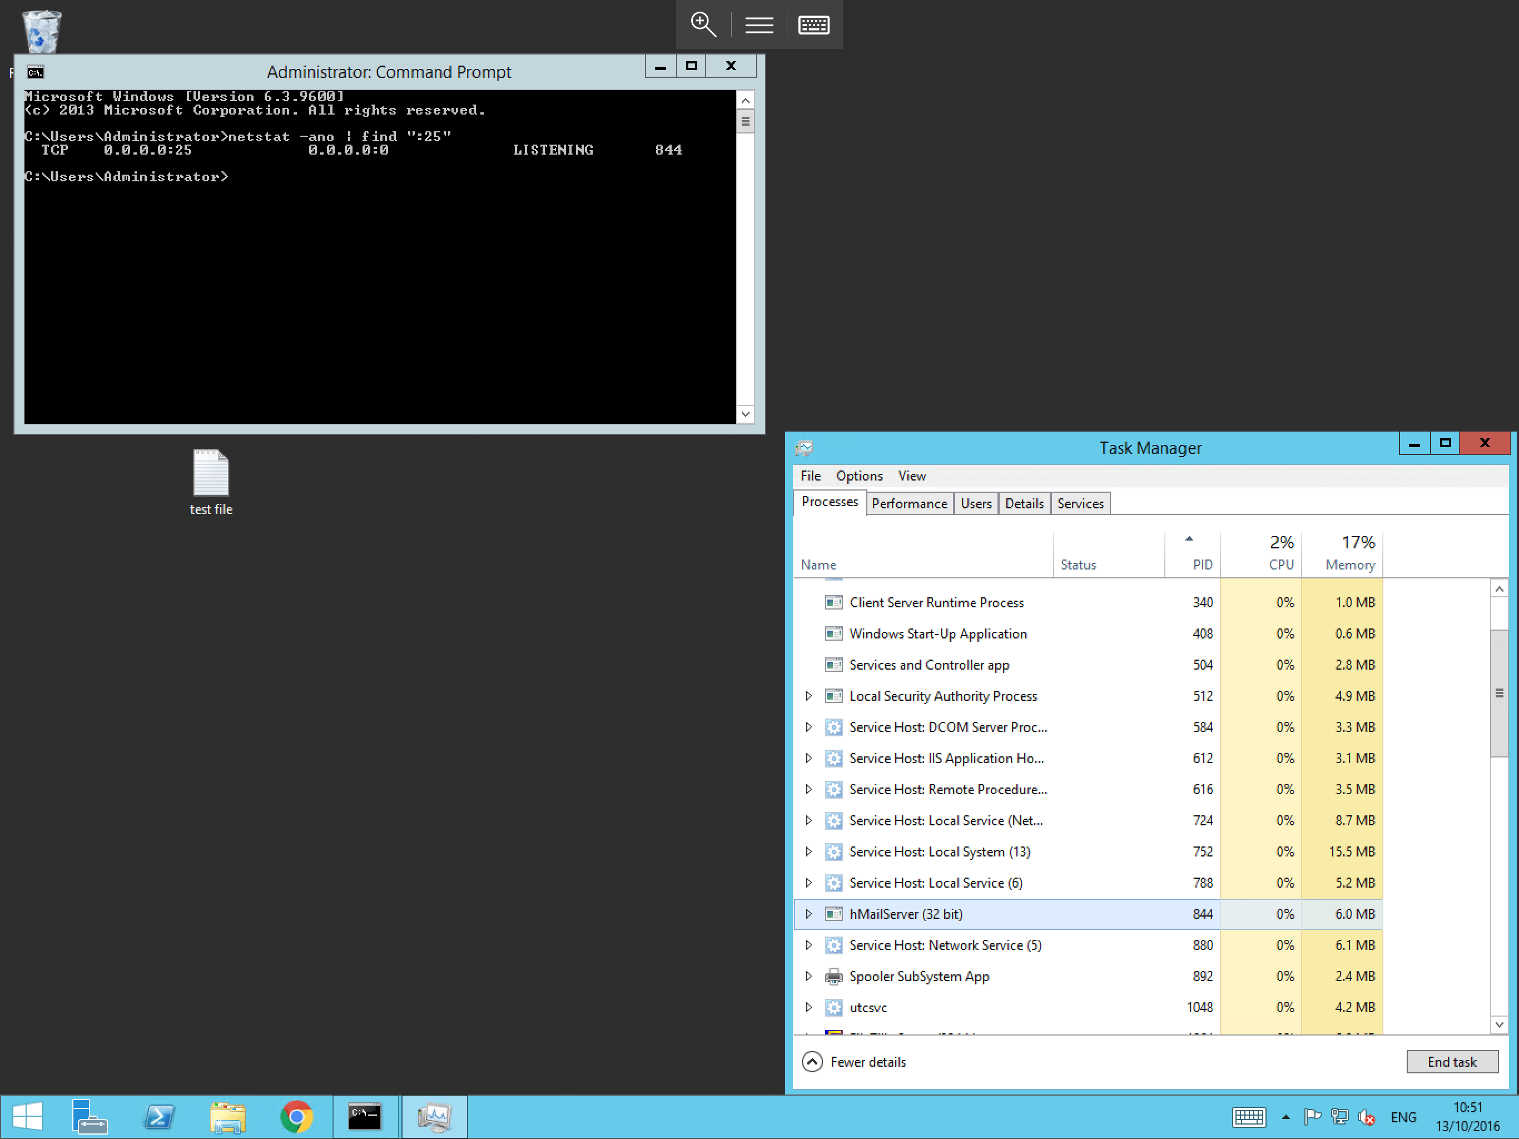This screenshot has width=1519, height=1139.
Task: Launch Google Chrome from the taskbar
Action: point(297,1116)
